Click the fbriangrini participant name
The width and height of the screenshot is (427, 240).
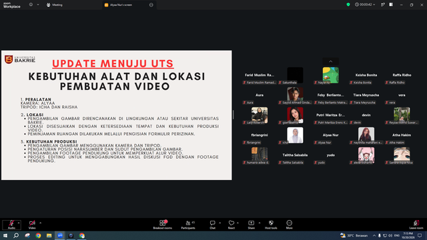pyautogui.click(x=260, y=135)
